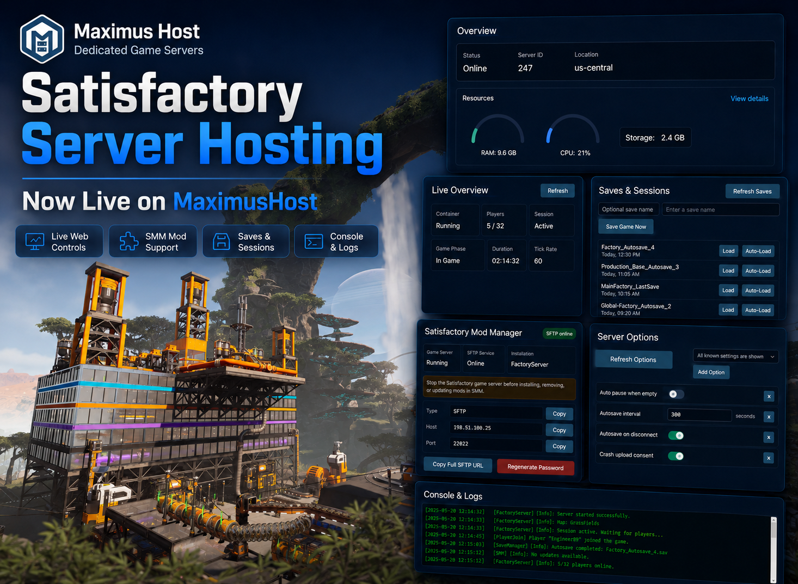Screen dimensions: 798x584
Task: Click the Game Phase In Game cell
Action: pos(457,255)
